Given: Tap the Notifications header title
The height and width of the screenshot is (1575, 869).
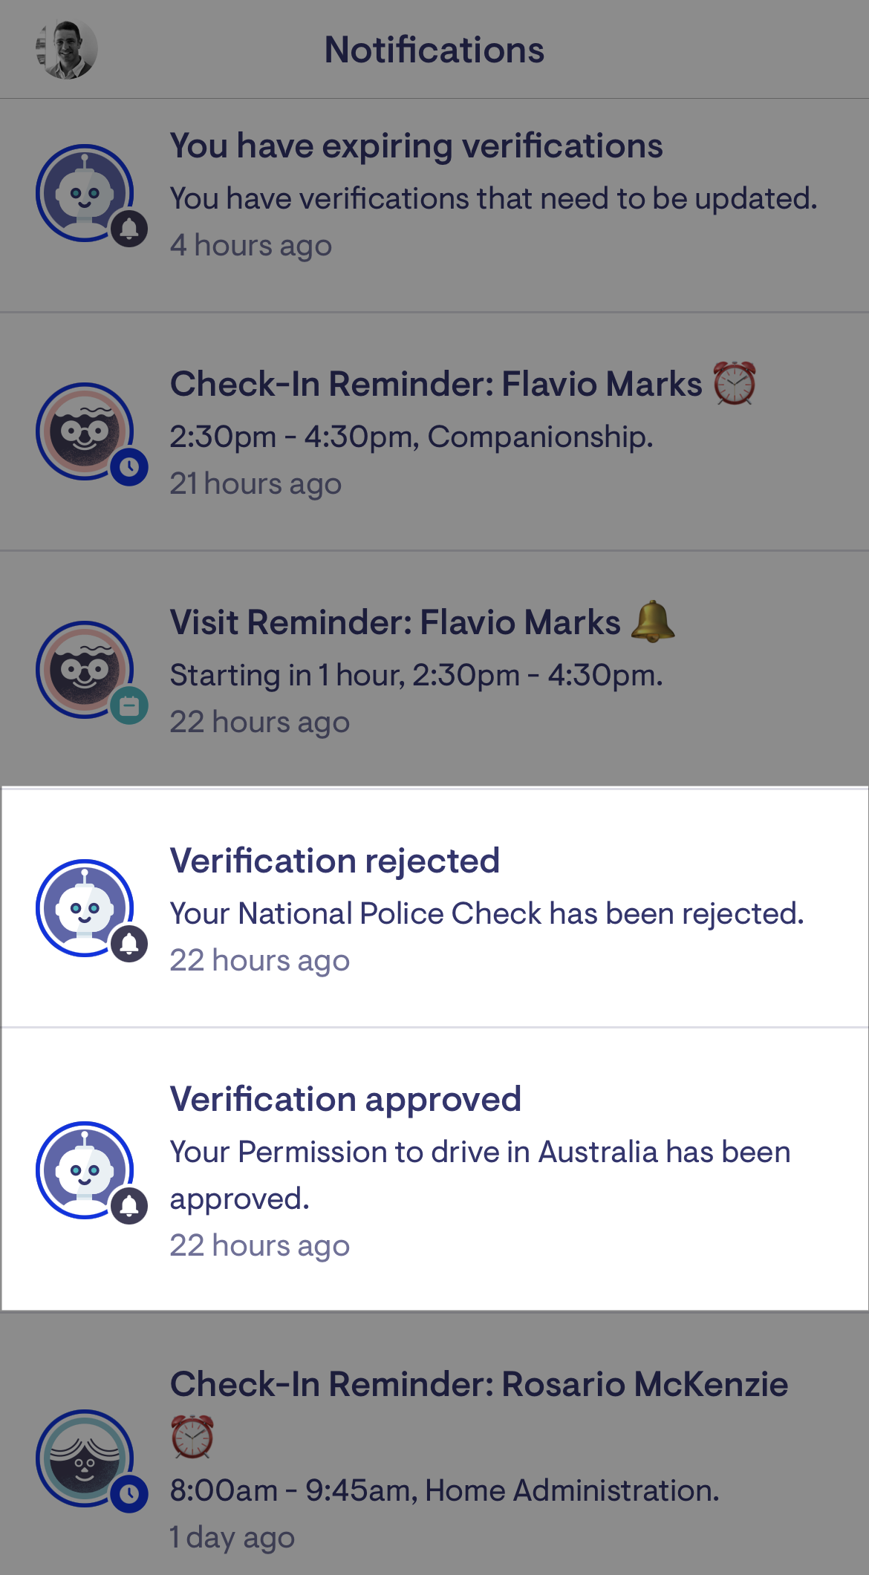Looking at the screenshot, I should coord(434,50).
